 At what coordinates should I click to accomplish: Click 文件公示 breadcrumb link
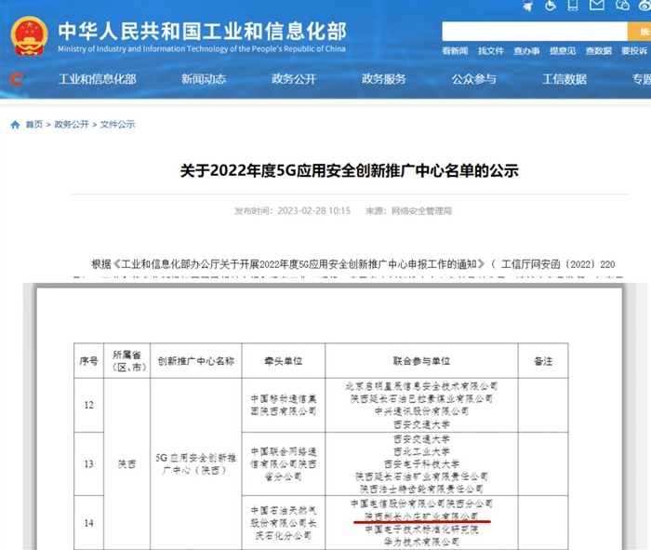point(117,125)
